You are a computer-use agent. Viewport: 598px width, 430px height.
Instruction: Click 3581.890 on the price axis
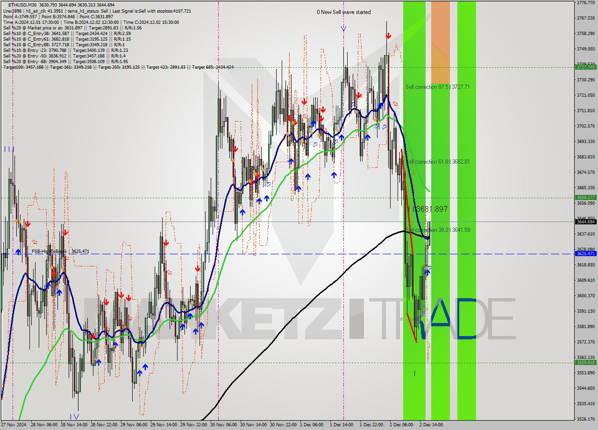[x=586, y=326]
